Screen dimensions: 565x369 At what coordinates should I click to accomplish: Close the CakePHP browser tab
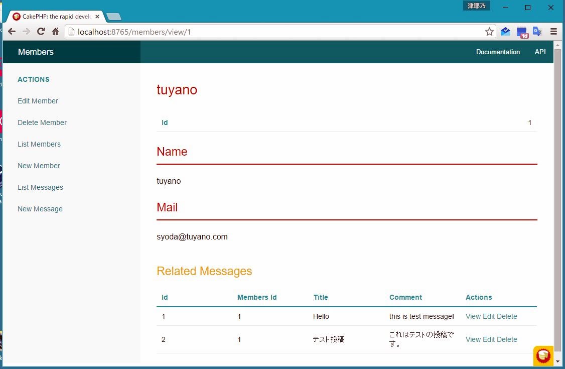click(x=97, y=17)
